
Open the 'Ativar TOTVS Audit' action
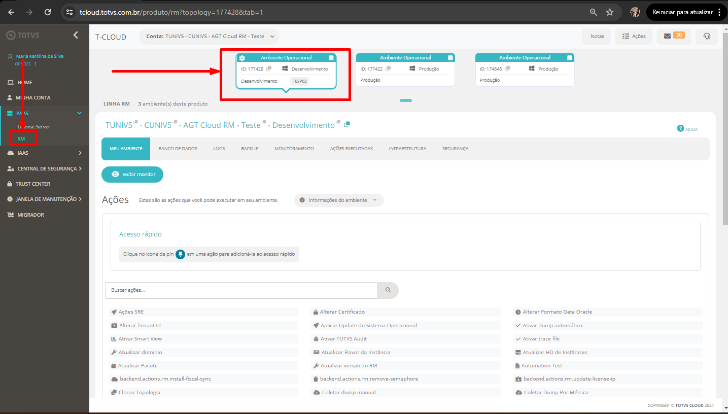tap(405, 339)
